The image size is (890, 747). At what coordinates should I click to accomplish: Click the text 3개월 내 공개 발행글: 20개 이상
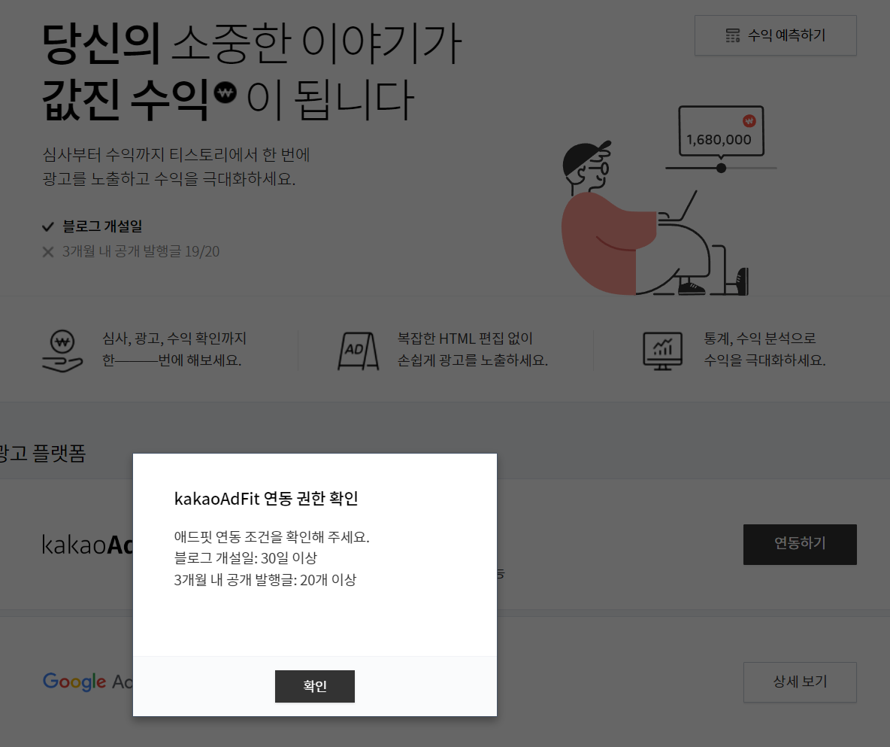pos(265,580)
